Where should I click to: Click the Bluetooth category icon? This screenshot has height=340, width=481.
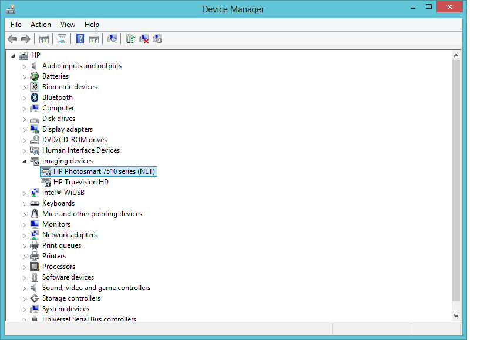coord(35,97)
